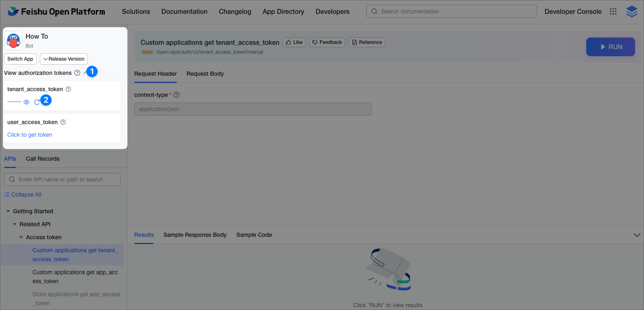Open App Directory
The height and width of the screenshot is (310, 644).
tap(283, 11)
